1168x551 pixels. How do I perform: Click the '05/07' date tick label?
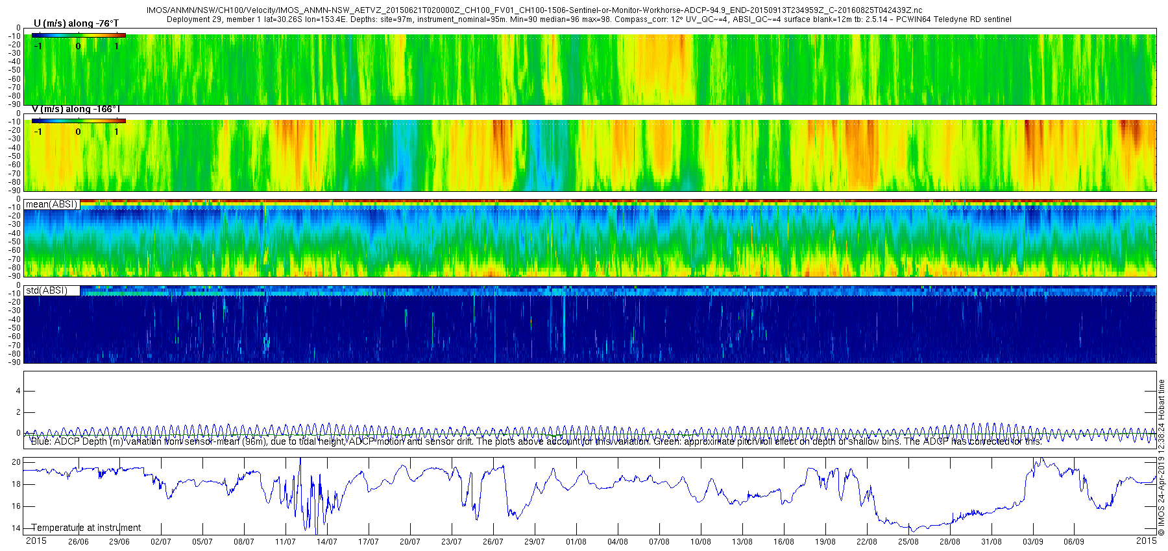[x=202, y=542]
